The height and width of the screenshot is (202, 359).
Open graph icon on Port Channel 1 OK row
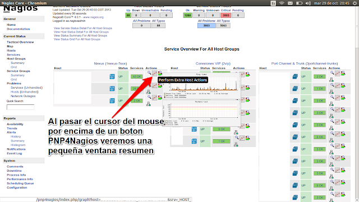coord(338,86)
